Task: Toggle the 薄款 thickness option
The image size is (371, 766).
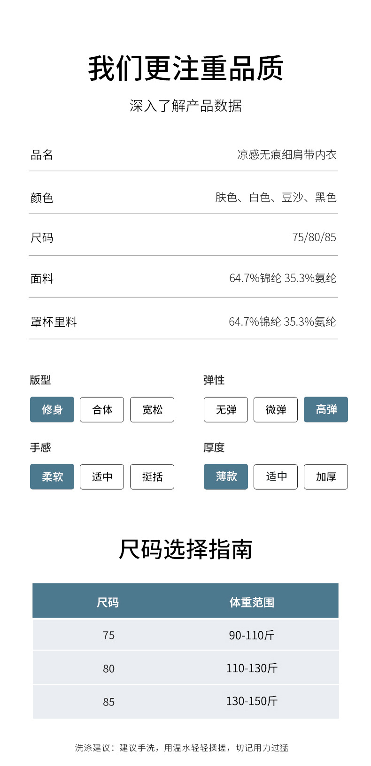Action: [x=226, y=477]
